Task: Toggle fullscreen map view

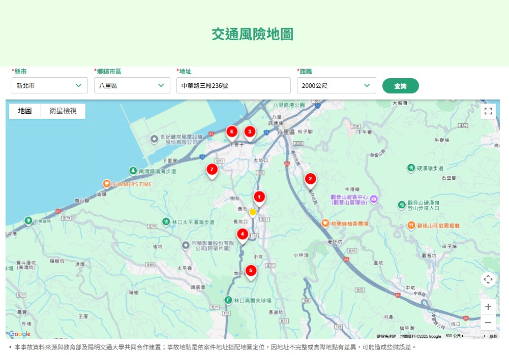Action: (x=488, y=111)
